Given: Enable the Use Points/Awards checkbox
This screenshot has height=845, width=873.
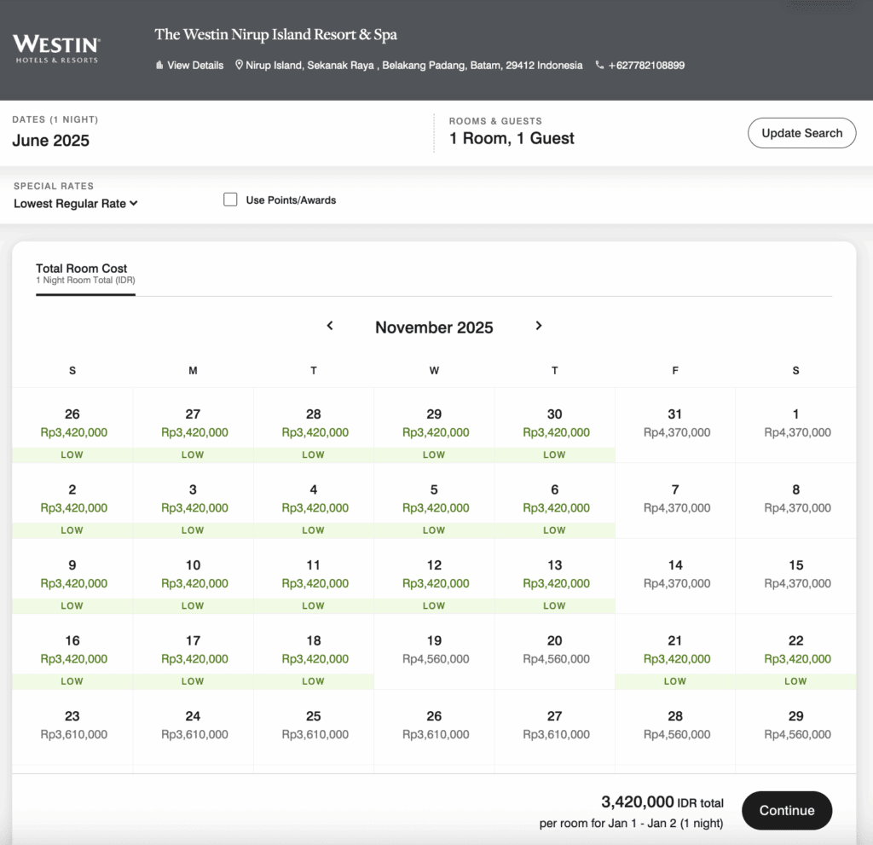Looking at the screenshot, I should click(x=230, y=200).
